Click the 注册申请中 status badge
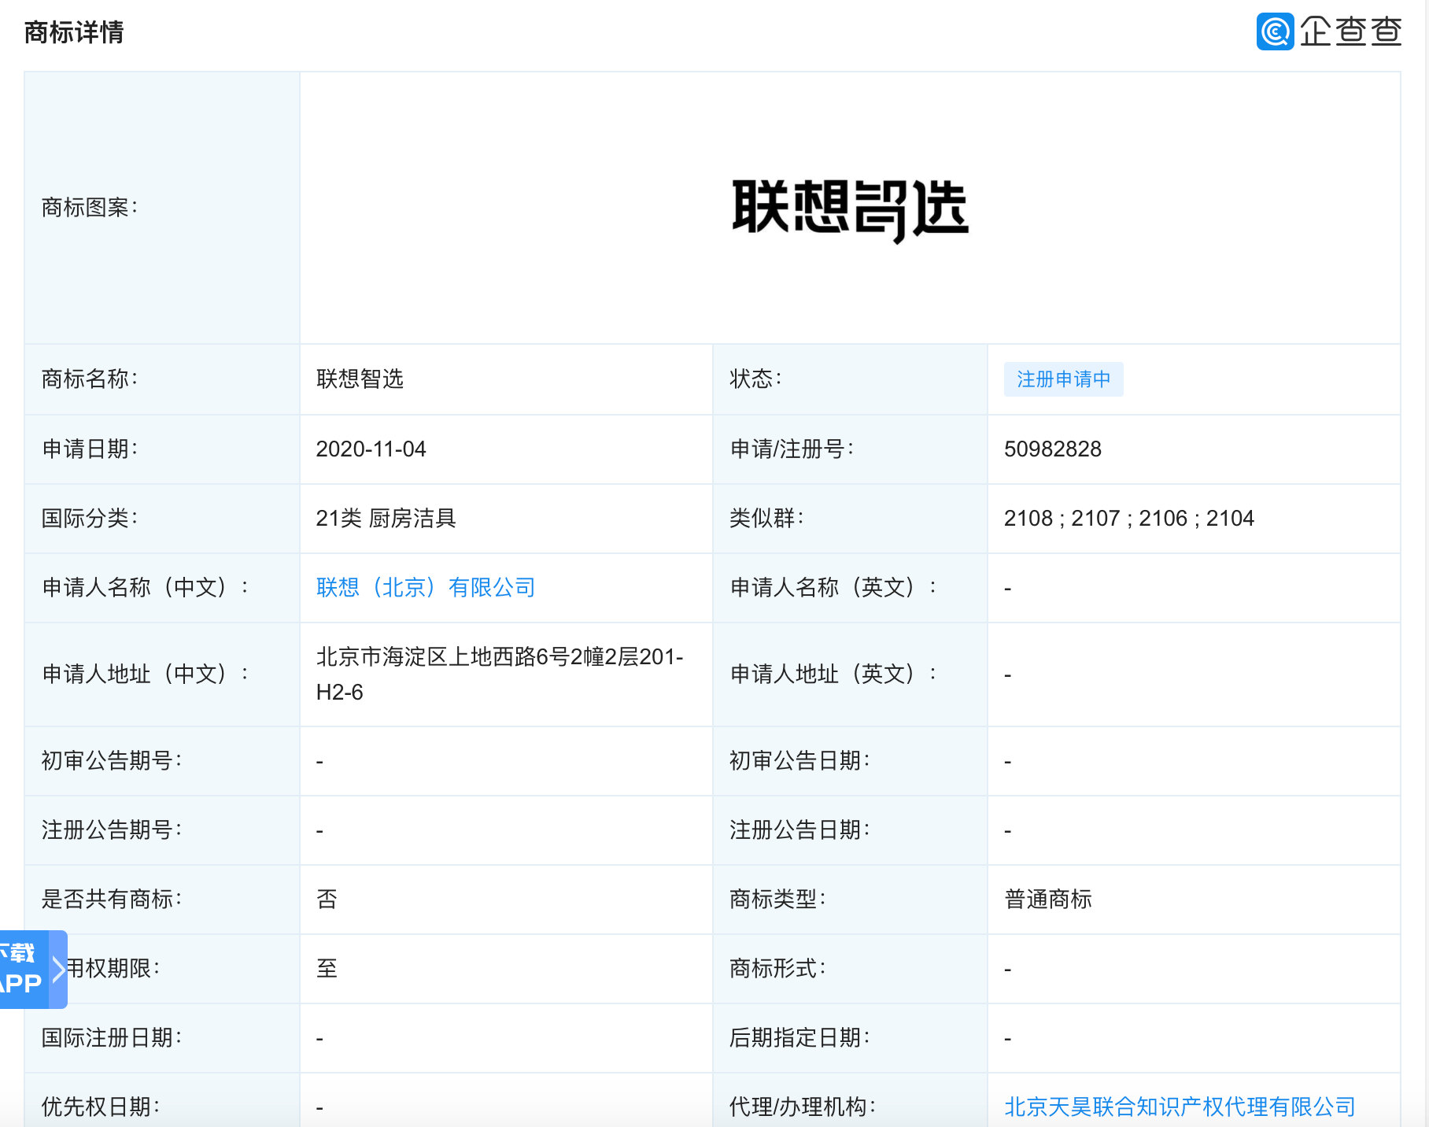The width and height of the screenshot is (1429, 1127). (1063, 379)
